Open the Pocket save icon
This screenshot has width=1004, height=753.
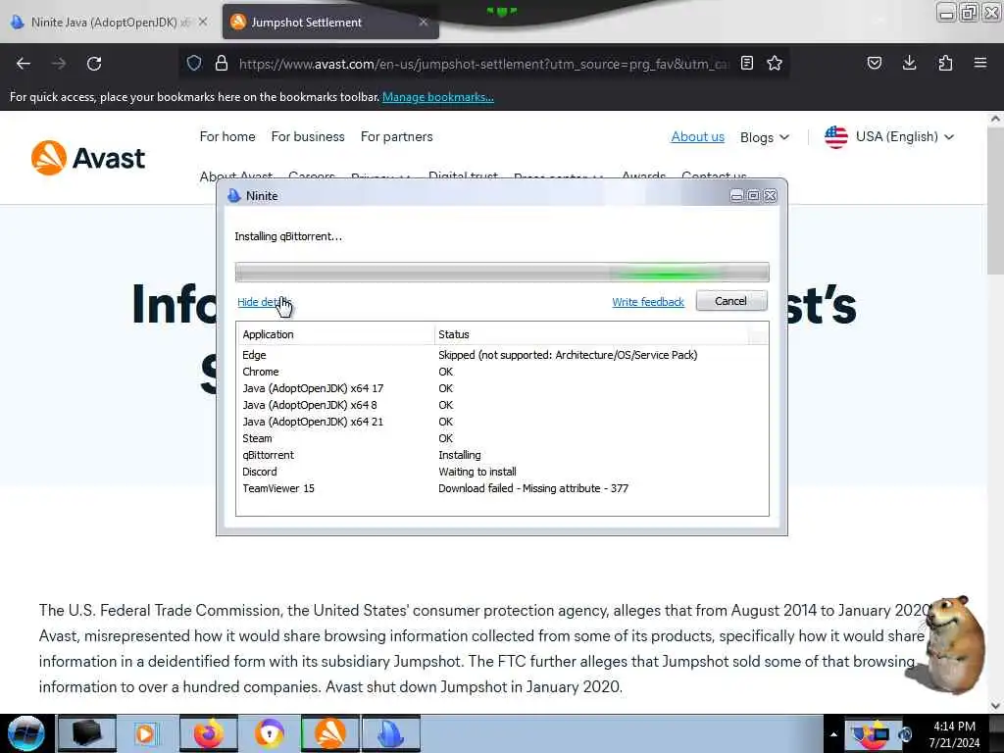point(874,63)
